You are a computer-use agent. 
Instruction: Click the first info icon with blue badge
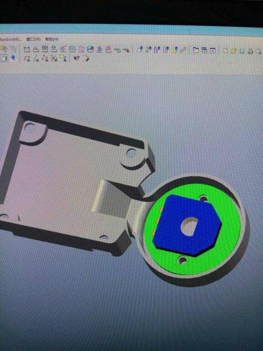[x=140, y=49]
